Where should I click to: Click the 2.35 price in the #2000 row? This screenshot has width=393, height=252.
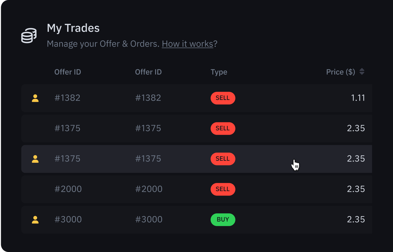(x=356, y=189)
